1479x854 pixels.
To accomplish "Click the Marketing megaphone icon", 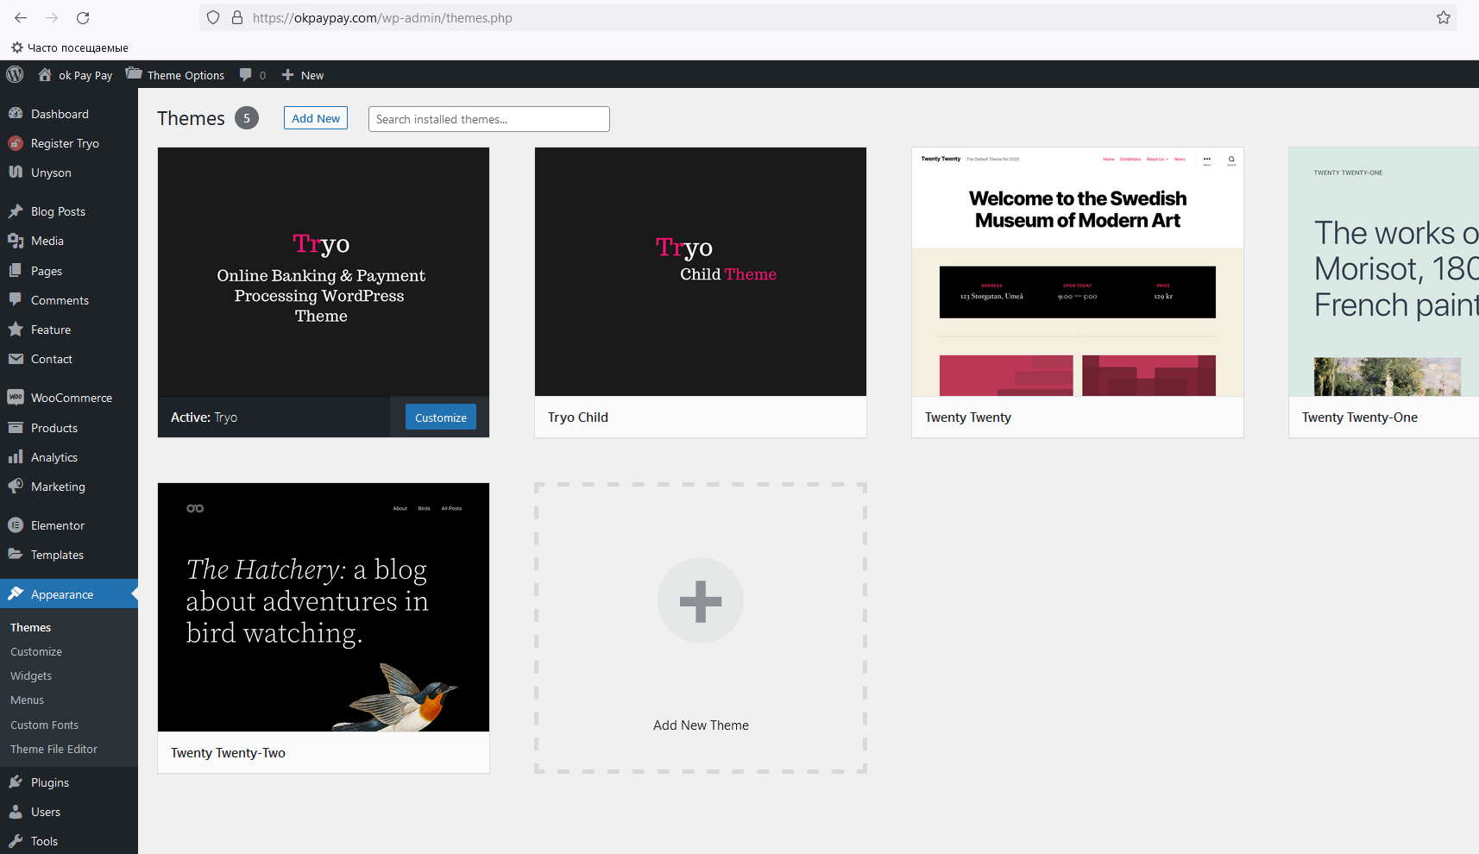I will pyautogui.click(x=16, y=486).
